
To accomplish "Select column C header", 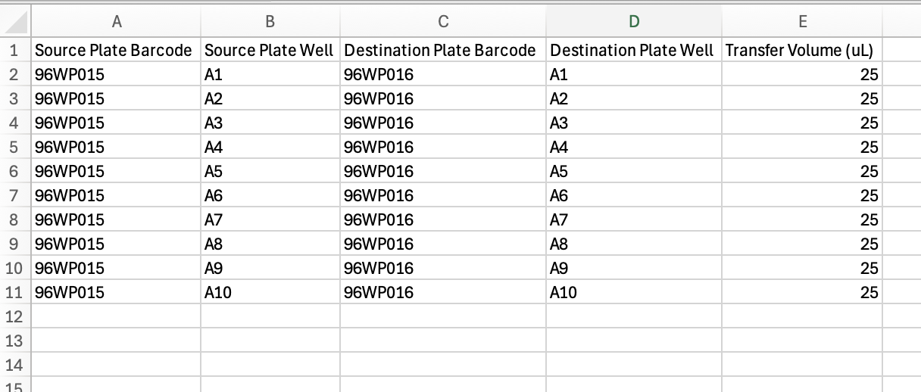I will [443, 23].
